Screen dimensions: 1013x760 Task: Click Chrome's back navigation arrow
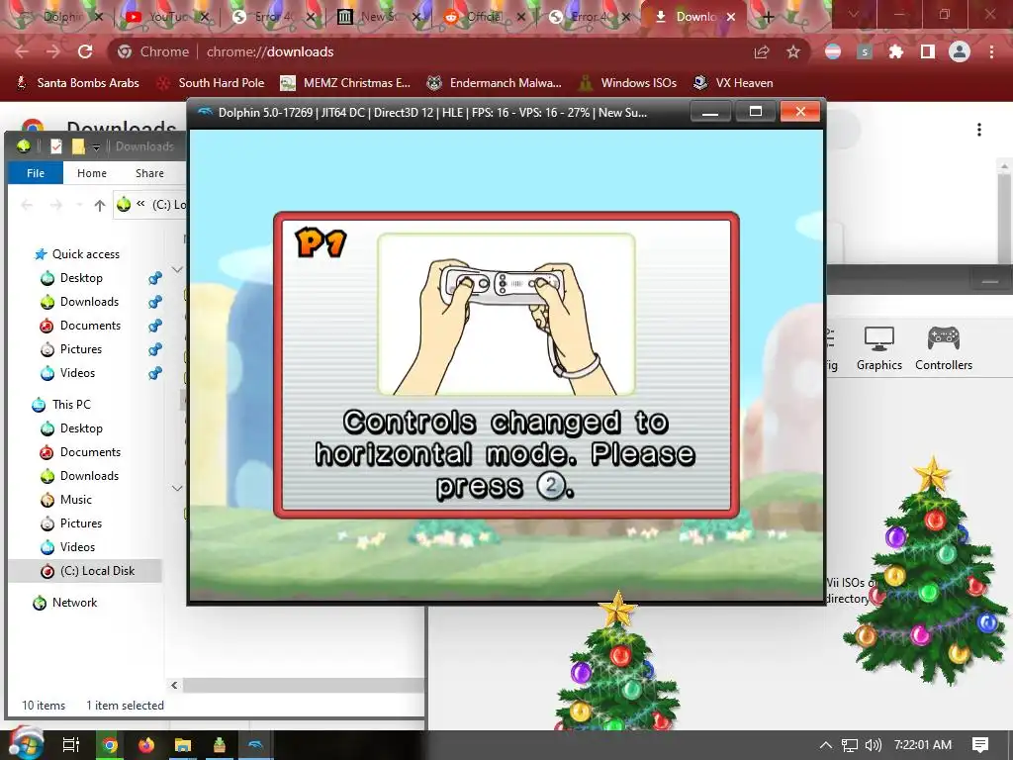22,51
